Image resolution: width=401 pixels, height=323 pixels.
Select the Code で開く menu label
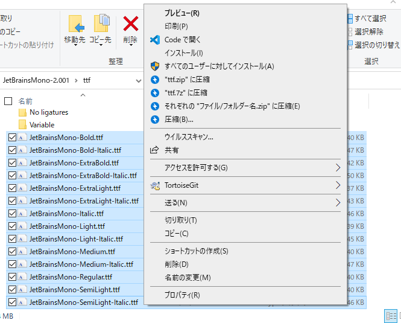point(183,40)
